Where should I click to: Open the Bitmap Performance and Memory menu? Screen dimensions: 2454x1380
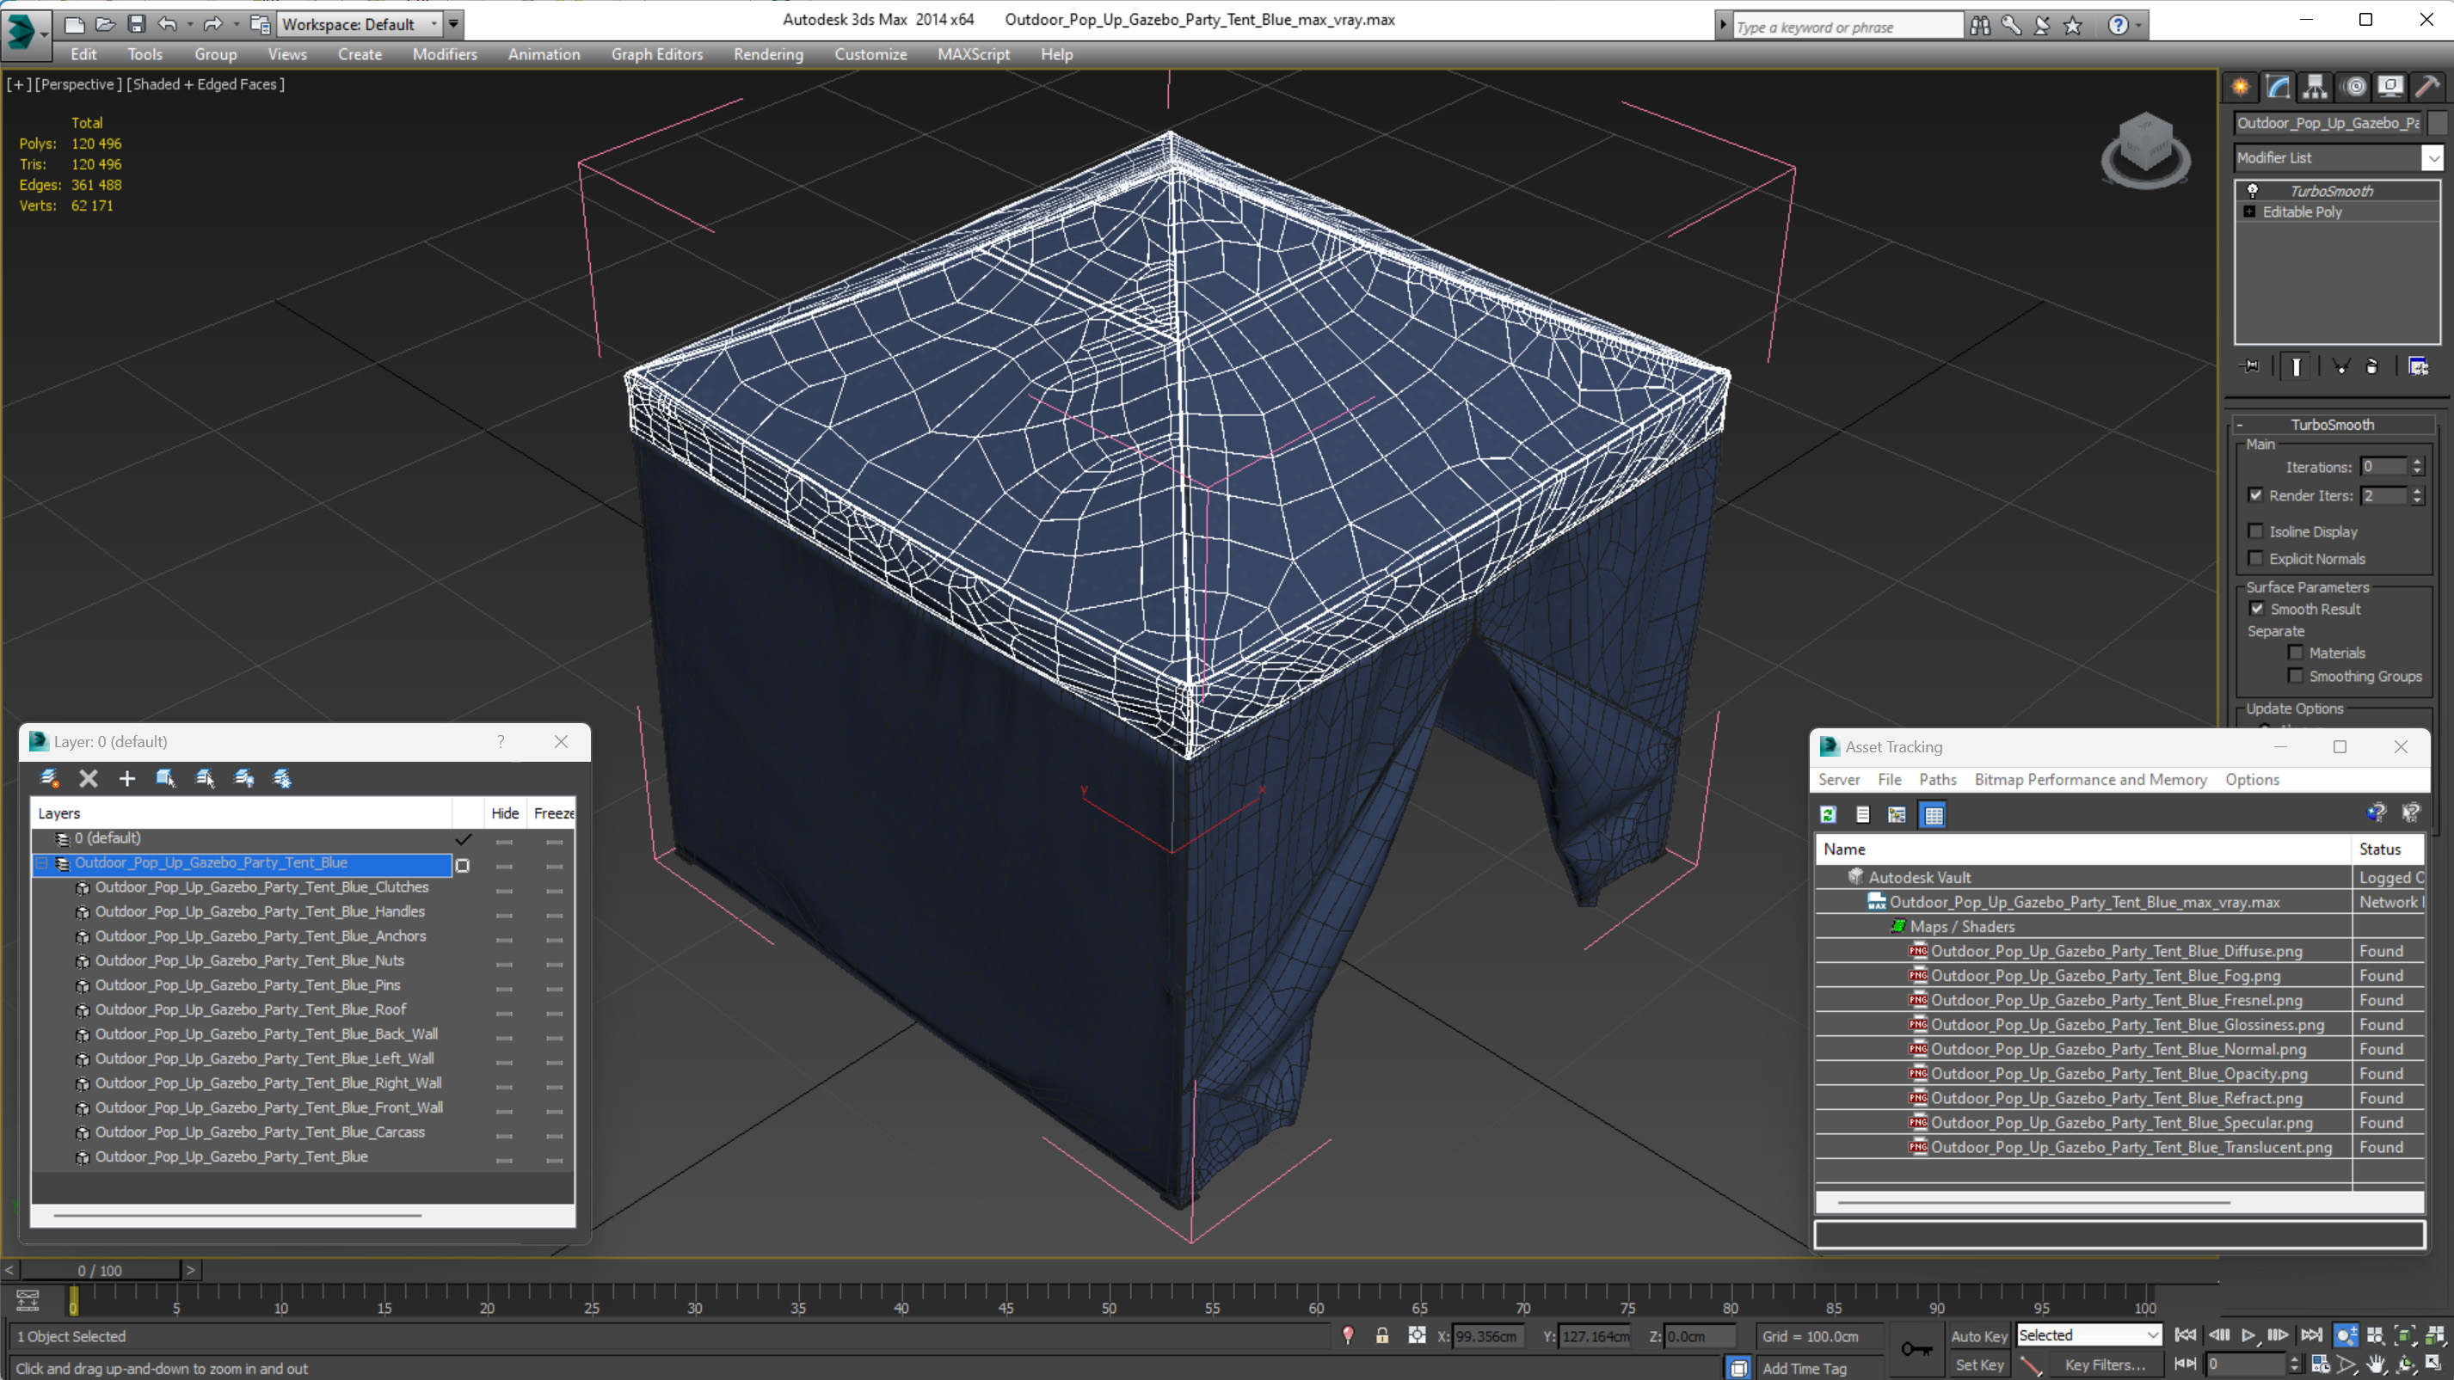(2090, 779)
